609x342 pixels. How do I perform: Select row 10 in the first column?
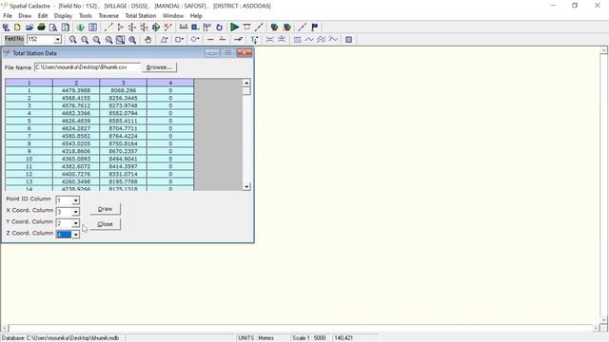(x=29, y=159)
